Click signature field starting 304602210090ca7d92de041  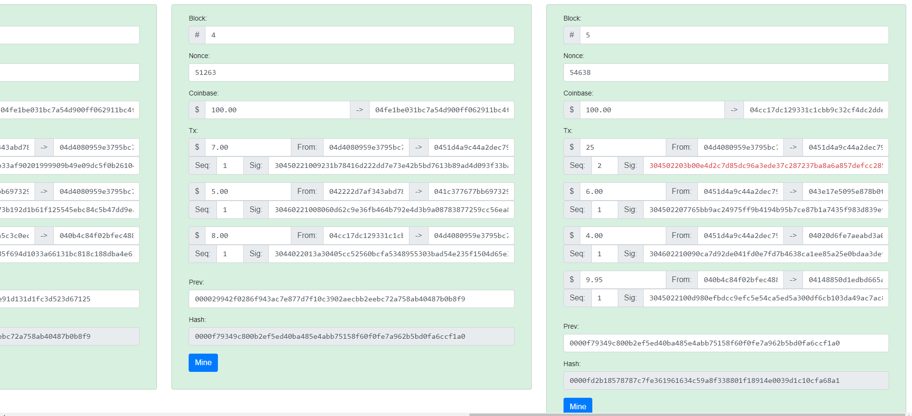[x=766, y=254]
